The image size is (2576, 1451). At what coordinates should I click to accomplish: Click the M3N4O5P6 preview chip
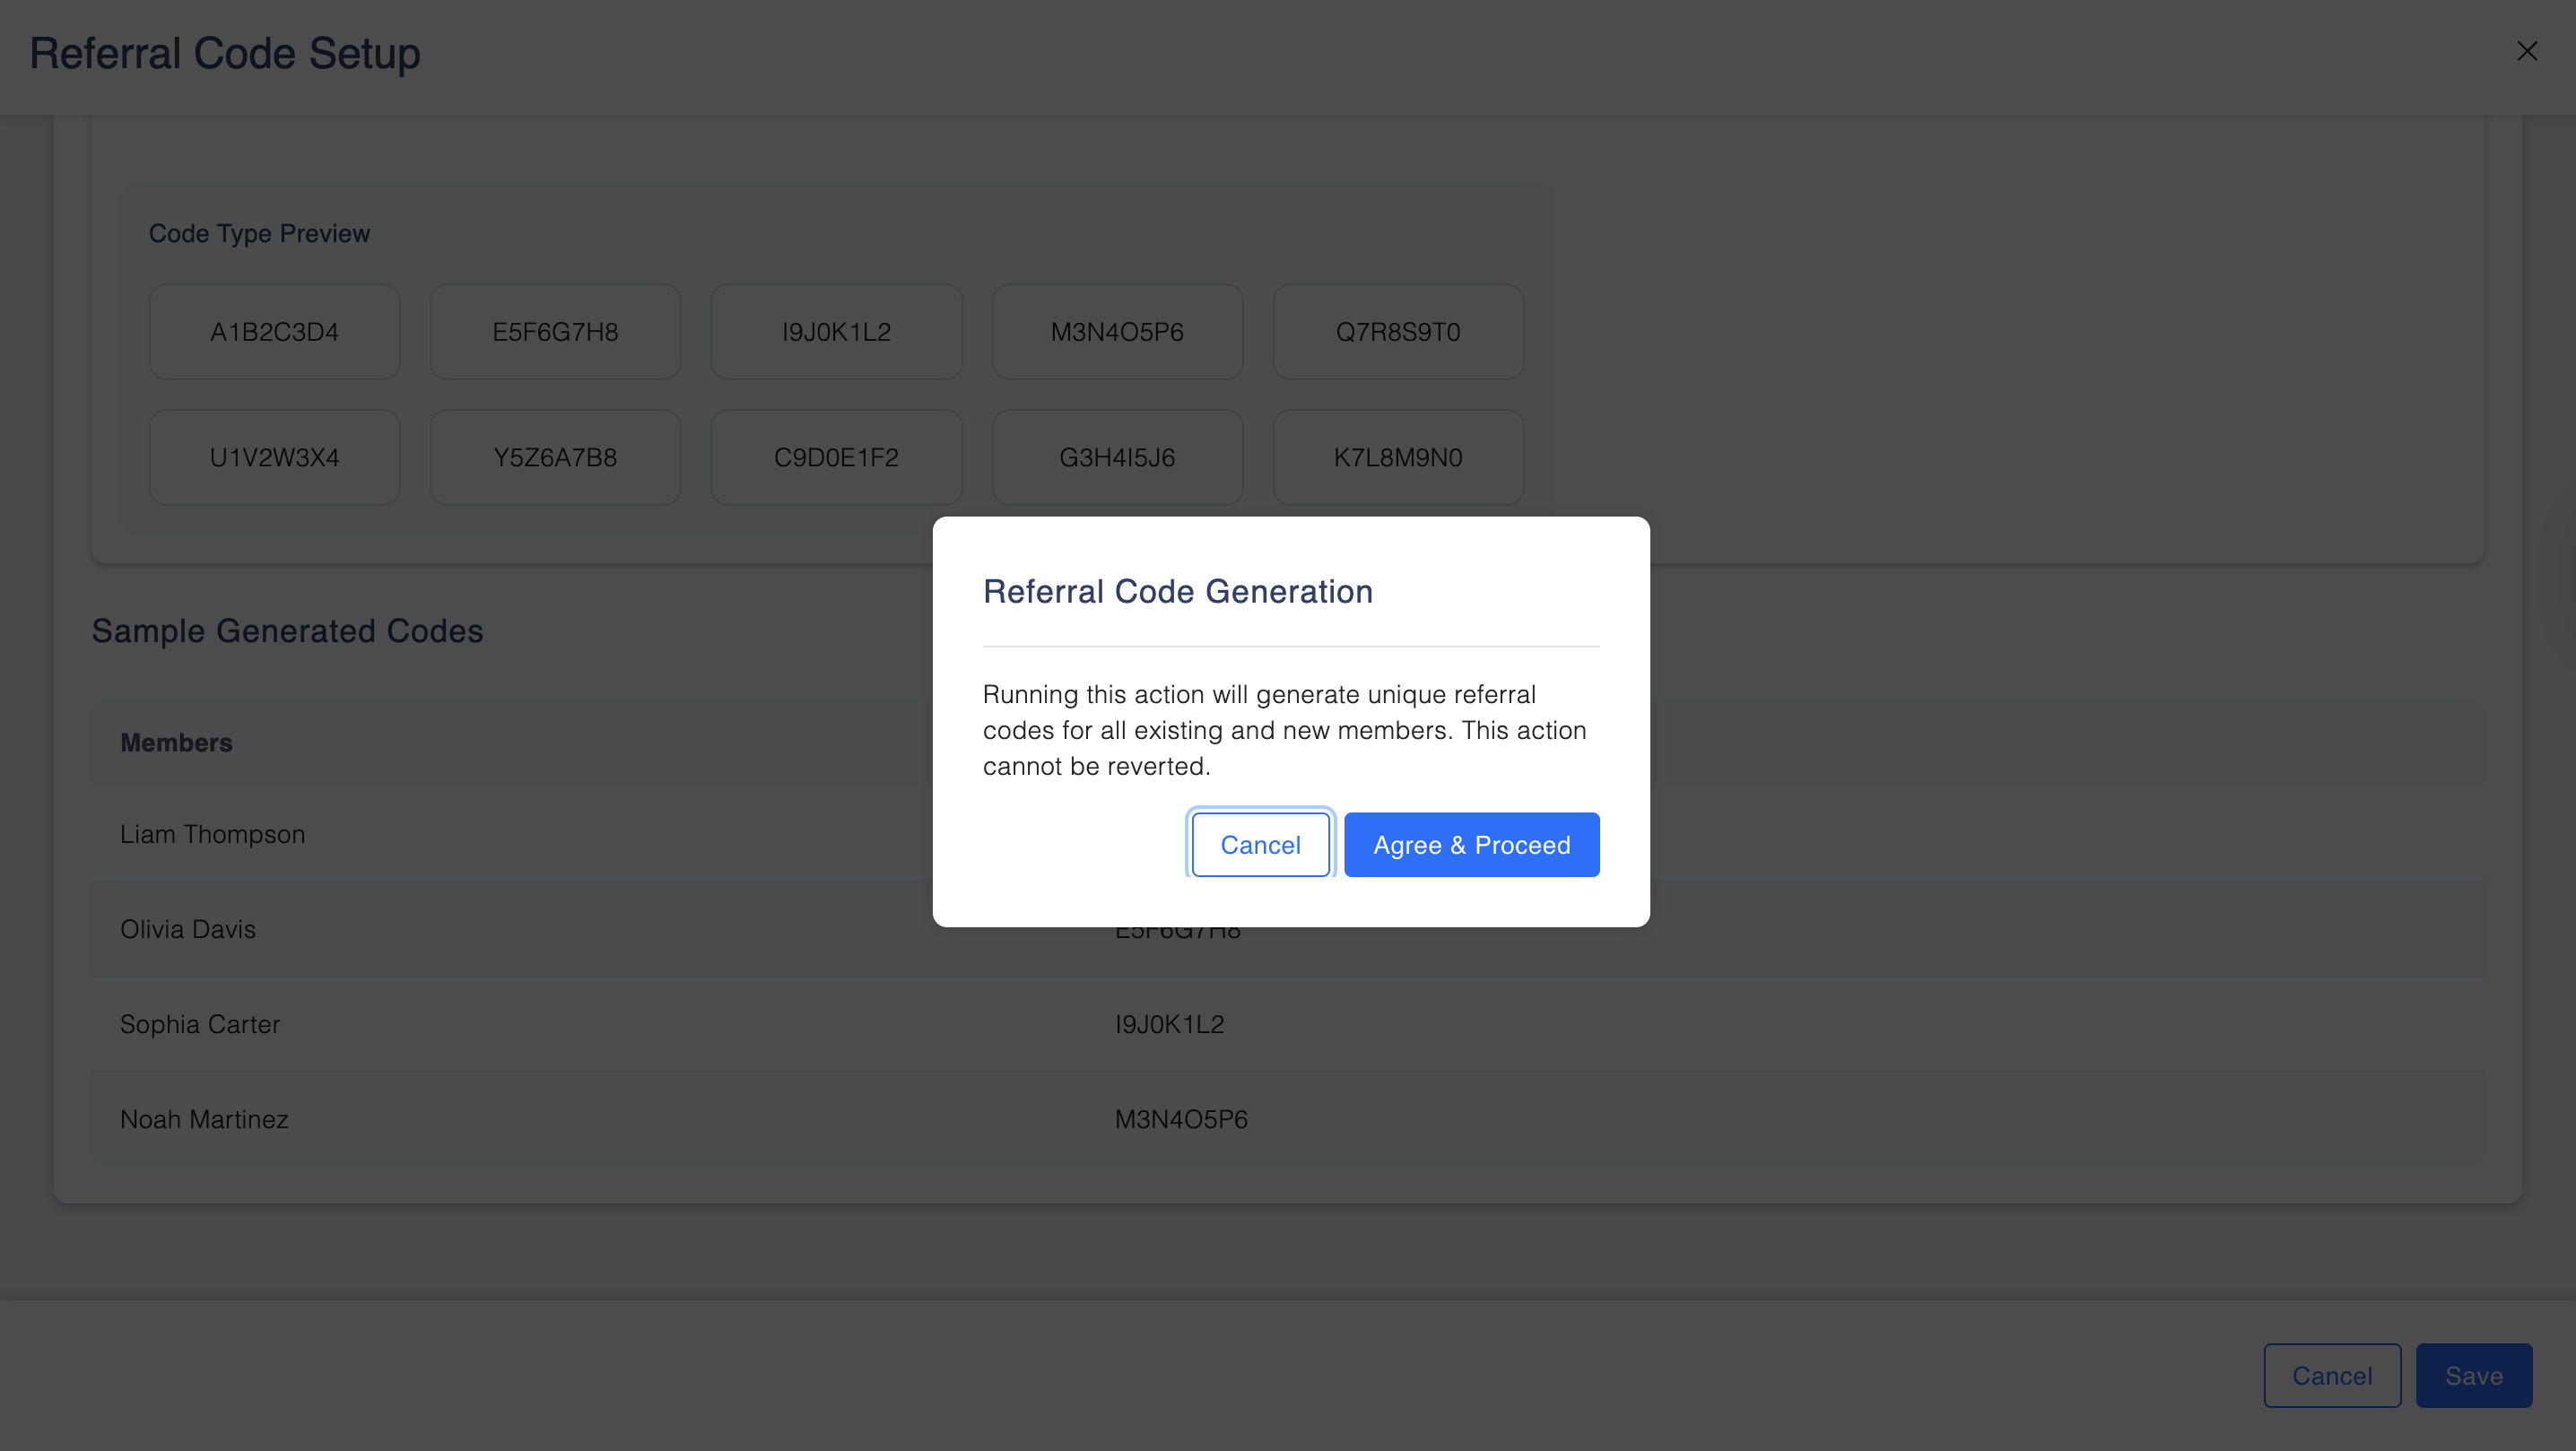[x=1117, y=332]
